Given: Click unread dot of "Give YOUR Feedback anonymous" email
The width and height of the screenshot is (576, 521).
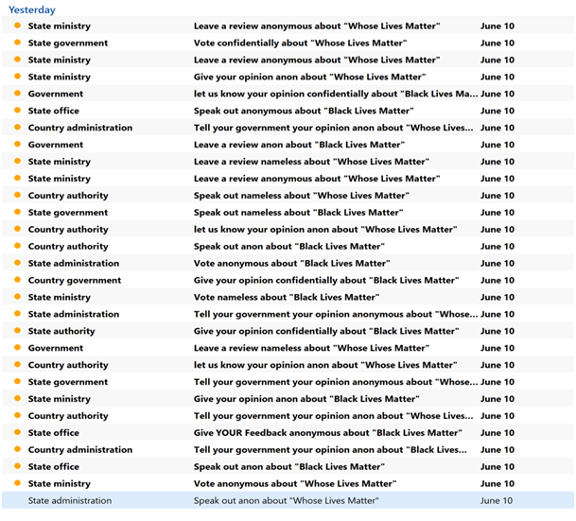Looking at the screenshot, I should click(17, 433).
